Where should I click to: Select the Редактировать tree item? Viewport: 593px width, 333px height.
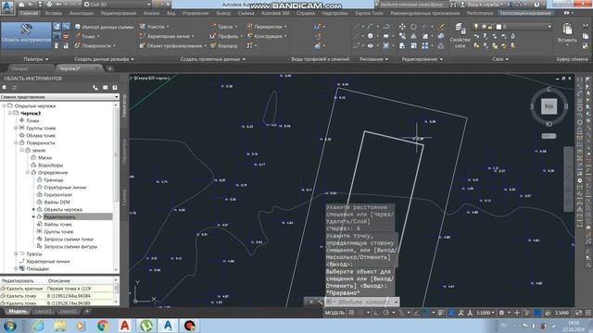[59, 217]
